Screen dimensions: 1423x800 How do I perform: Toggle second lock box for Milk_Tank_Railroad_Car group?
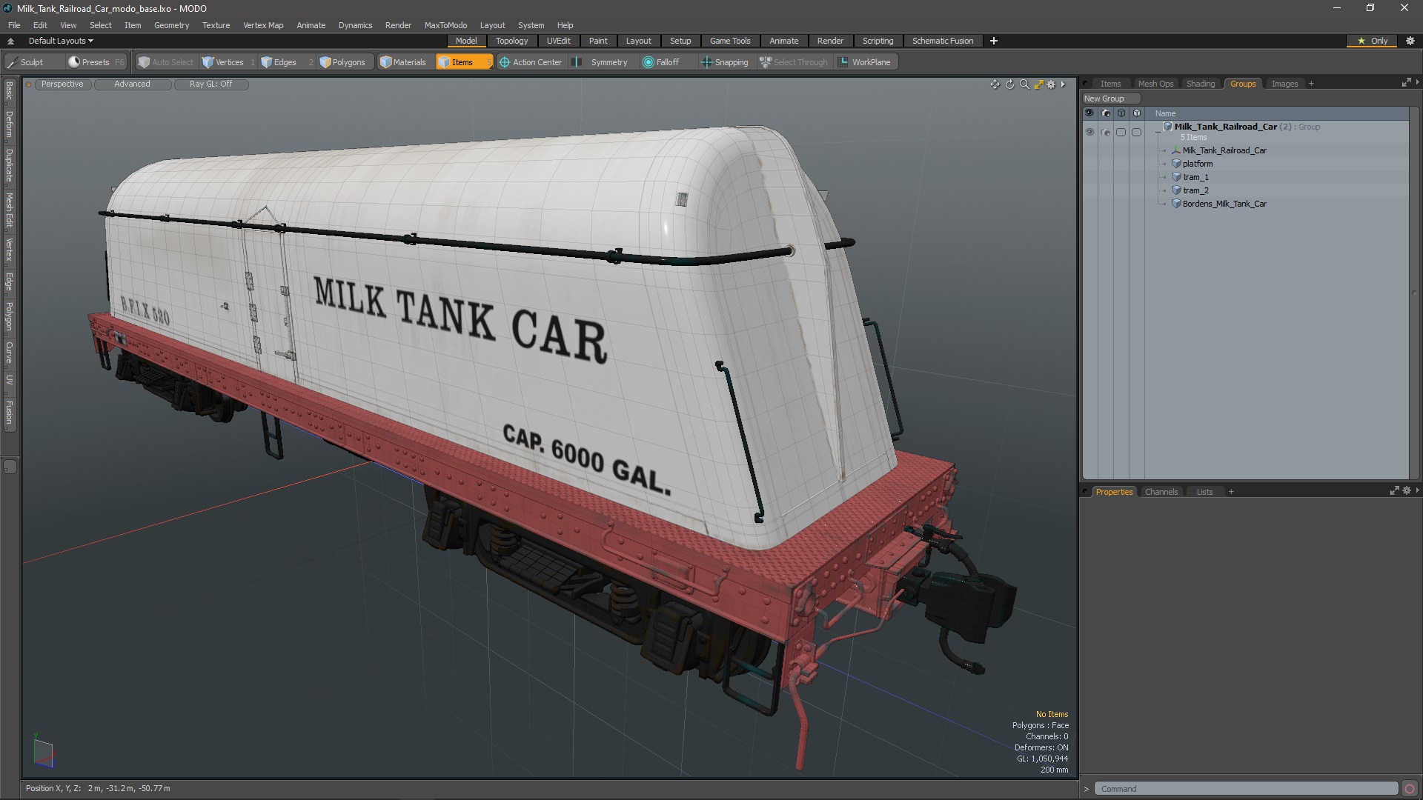pyautogui.click(x=1137, y=132)
